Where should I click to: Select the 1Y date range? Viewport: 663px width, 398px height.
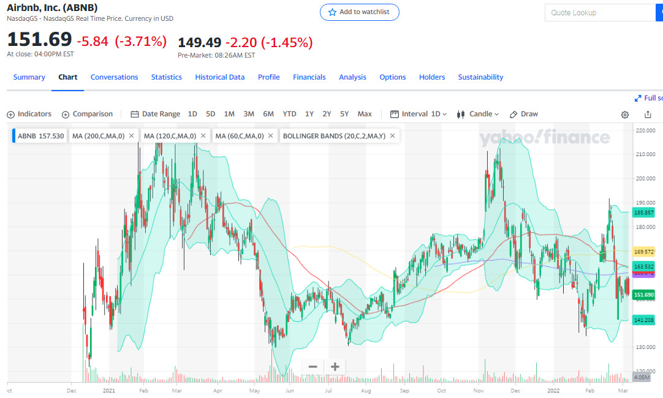click(309, 114)
